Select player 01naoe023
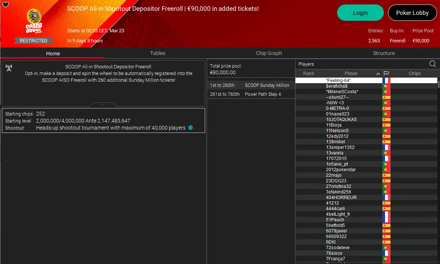 coord(366,114)
